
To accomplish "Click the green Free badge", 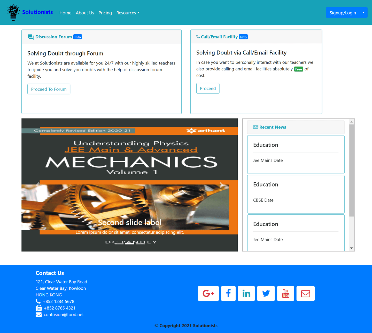I will (298, 69).
